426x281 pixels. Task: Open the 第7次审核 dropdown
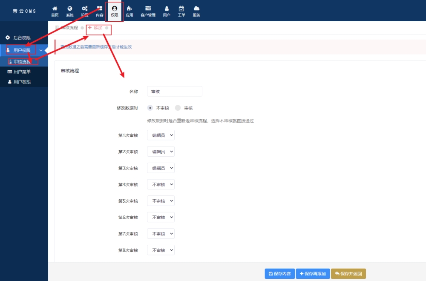click(x=161, y=234)
